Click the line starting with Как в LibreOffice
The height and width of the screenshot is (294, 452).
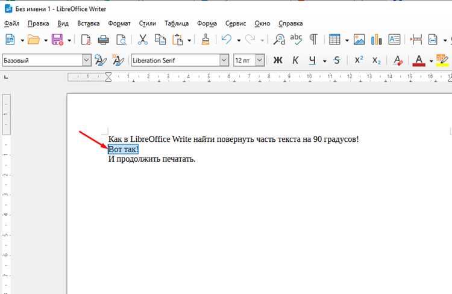click(233, 139)
